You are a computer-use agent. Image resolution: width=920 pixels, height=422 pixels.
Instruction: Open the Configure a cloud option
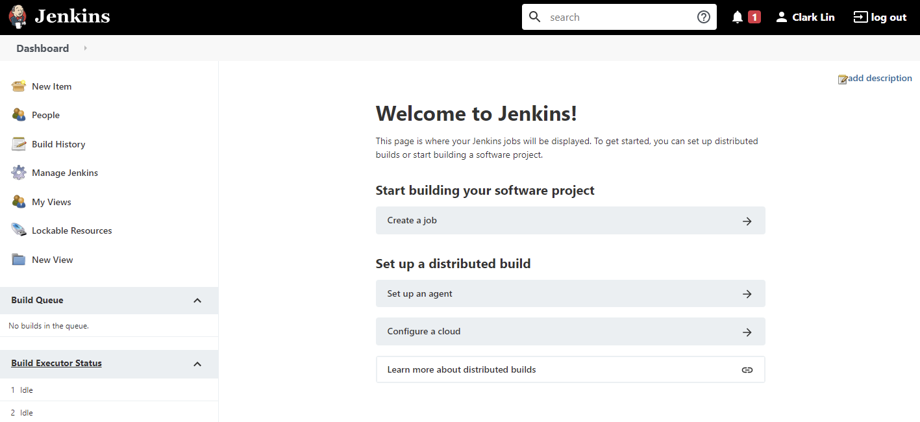point(570,331)
